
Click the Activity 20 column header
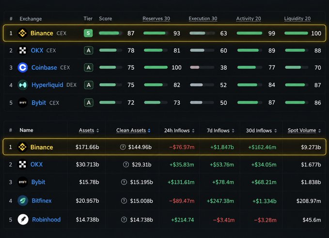tap(249, 19)
